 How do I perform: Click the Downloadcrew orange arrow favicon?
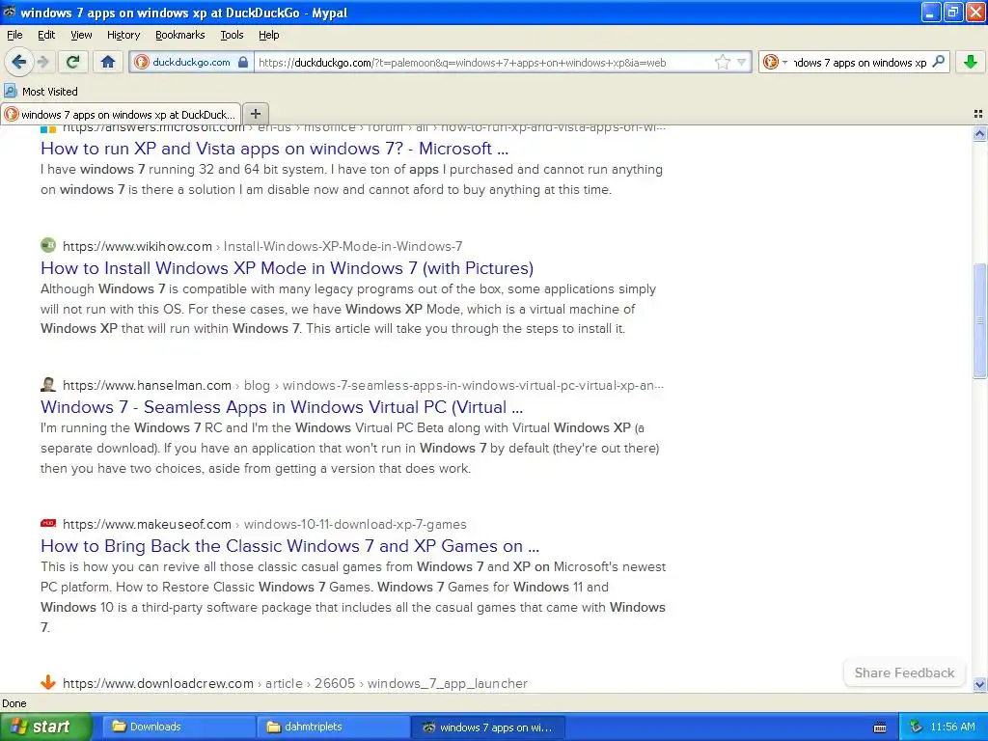(48, 682)
